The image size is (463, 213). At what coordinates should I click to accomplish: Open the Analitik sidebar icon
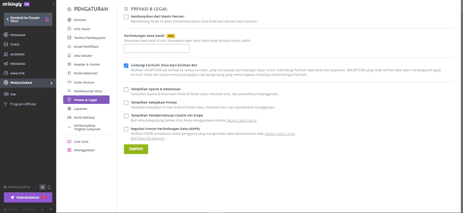(x=6, y=73)
